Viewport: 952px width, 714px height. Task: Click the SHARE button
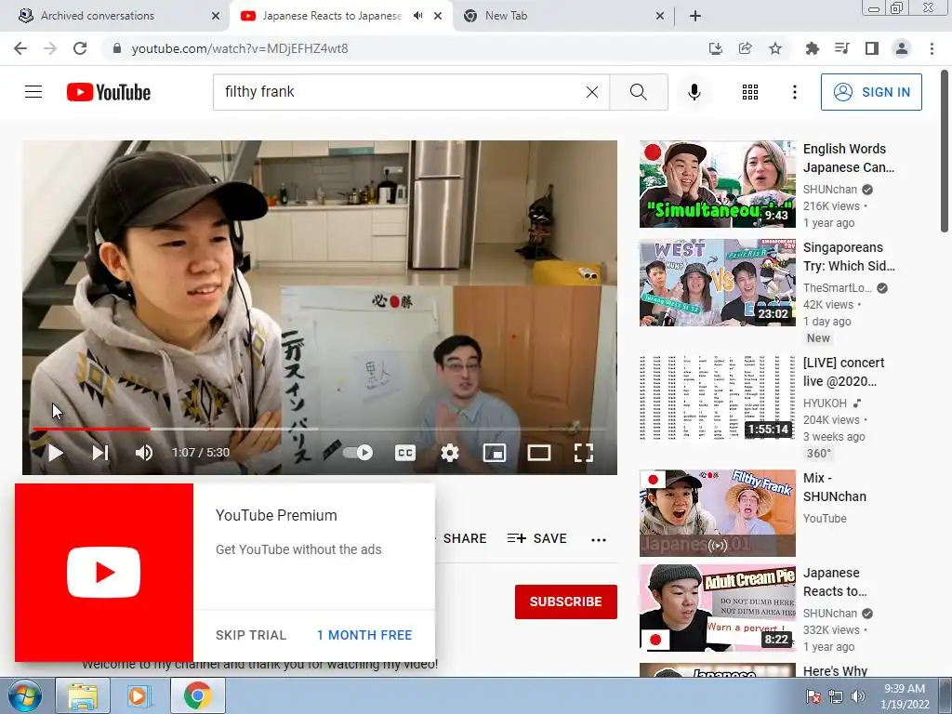[x=464, y=538]
